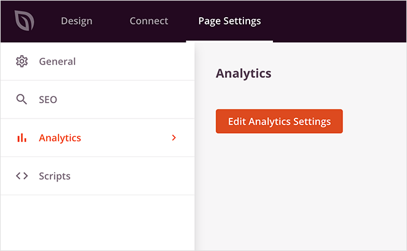Image resolution: width=407 pixels, height=251 pixels.
Task: Click the Analytics panel heading
Action: [243, 74]
